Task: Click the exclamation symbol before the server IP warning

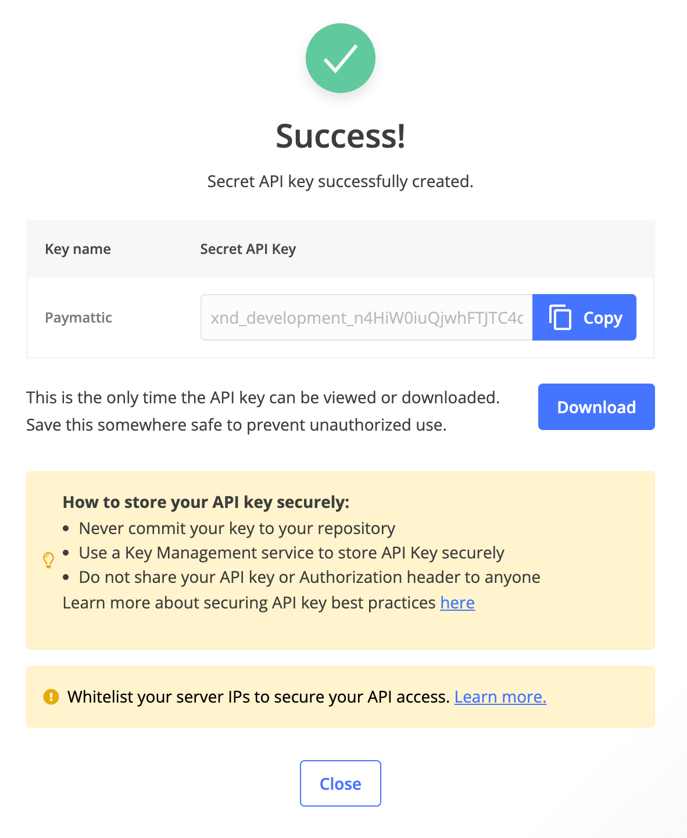Action: coord(51,696)
